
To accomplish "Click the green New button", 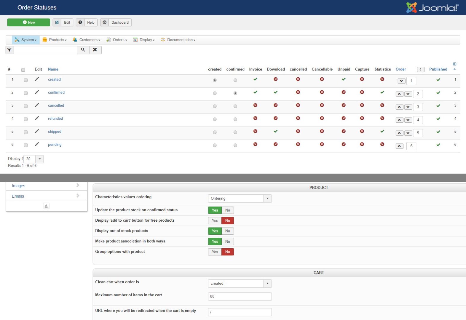I will pos(29,23).
